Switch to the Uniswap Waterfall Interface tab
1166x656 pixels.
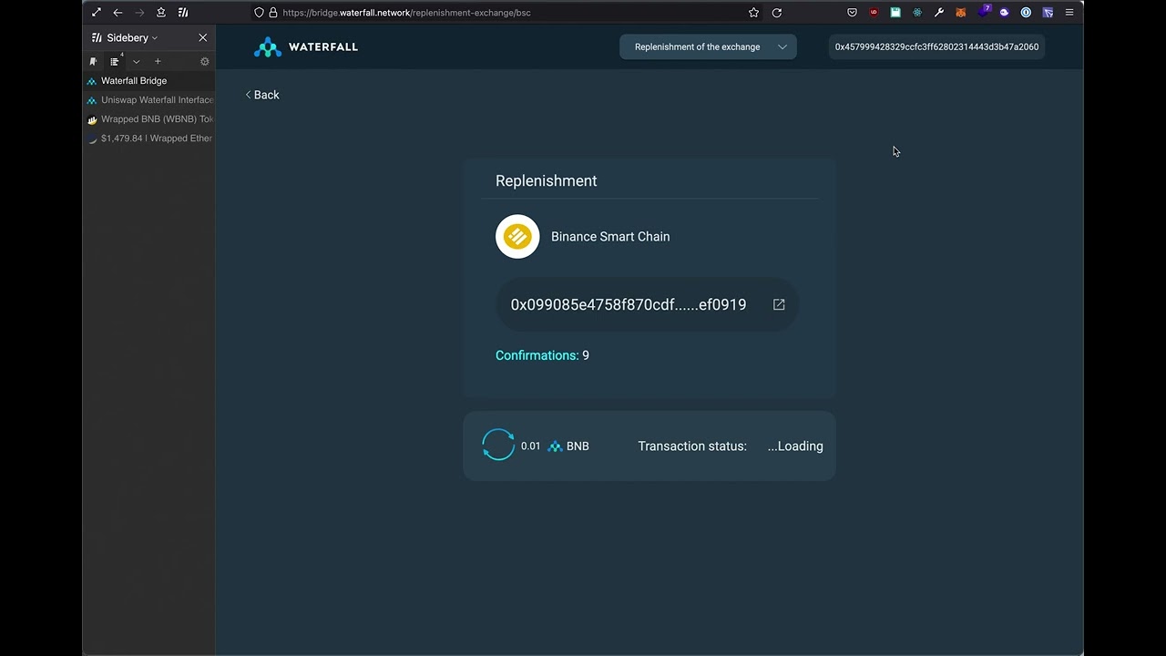149,100
